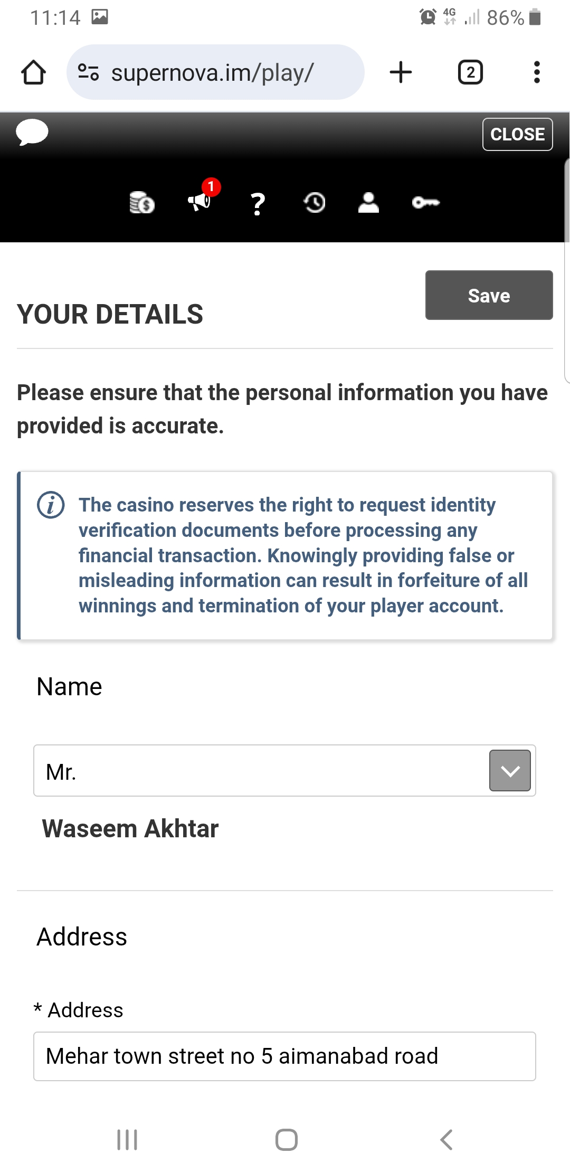This screenshot has height=1172, width=570.
Task: Open the live chat bubble
Action: click(x=32, y=132)
